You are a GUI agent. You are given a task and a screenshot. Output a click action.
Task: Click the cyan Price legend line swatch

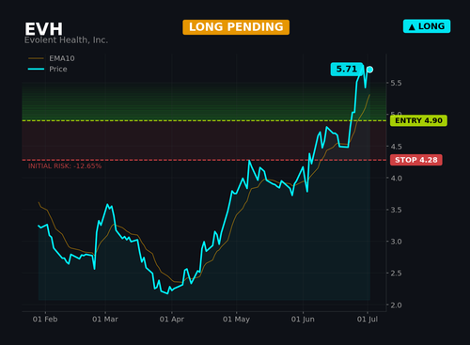pyautogui.click(x=36, y=69)
